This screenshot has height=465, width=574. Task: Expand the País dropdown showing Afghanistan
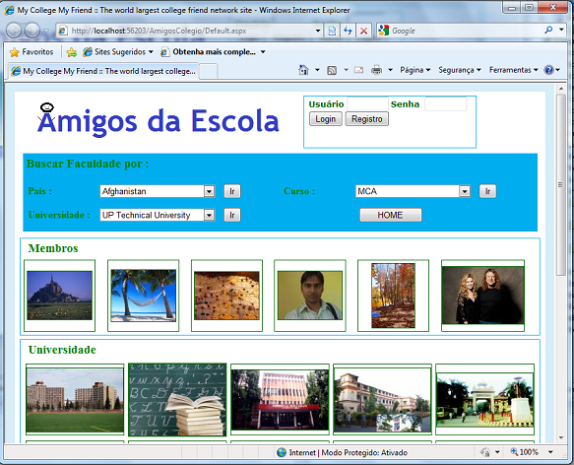point(209,191)
